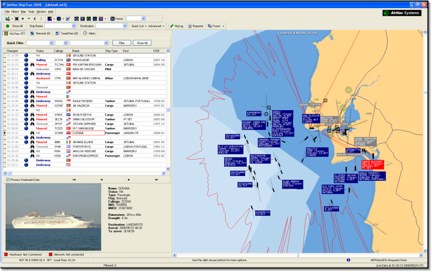The width and height of the screenshot is (432, 272).
Task: Click the green Show All indicator
Action: coord(8,26)
